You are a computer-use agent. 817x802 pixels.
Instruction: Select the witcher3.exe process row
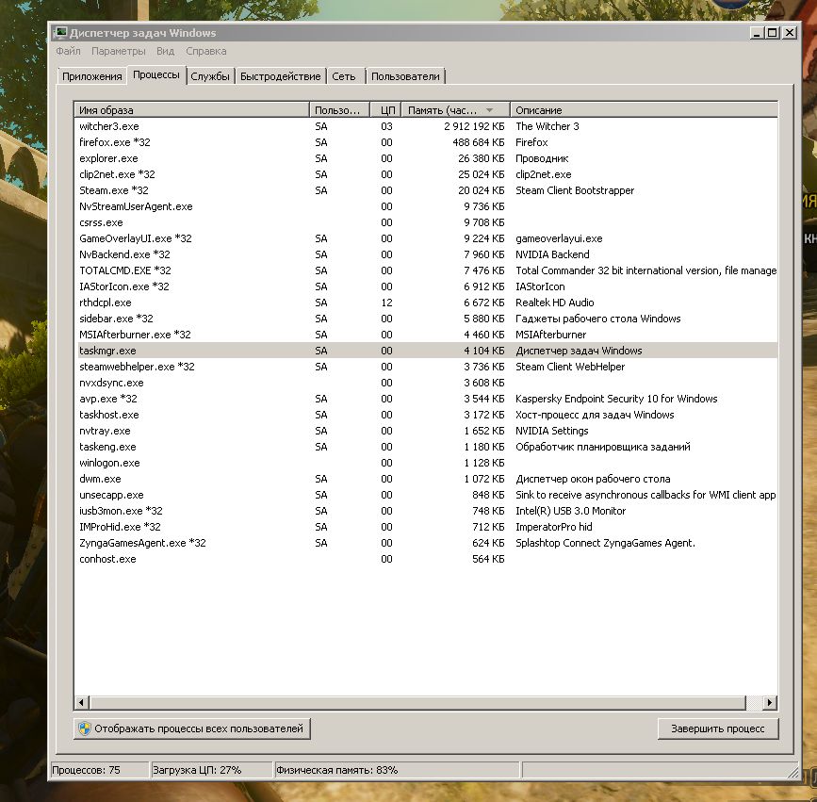click(426, 126)
